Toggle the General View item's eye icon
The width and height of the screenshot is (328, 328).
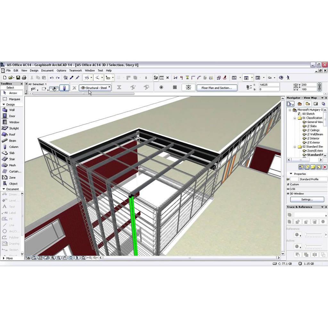coord(305,122)
